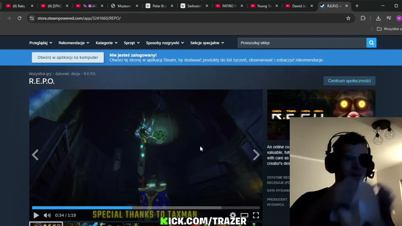Image resolution: width=402 pixels, height=226 pixels.
Task: Open the browser profile avatar
Action: [x=399, y=18]
